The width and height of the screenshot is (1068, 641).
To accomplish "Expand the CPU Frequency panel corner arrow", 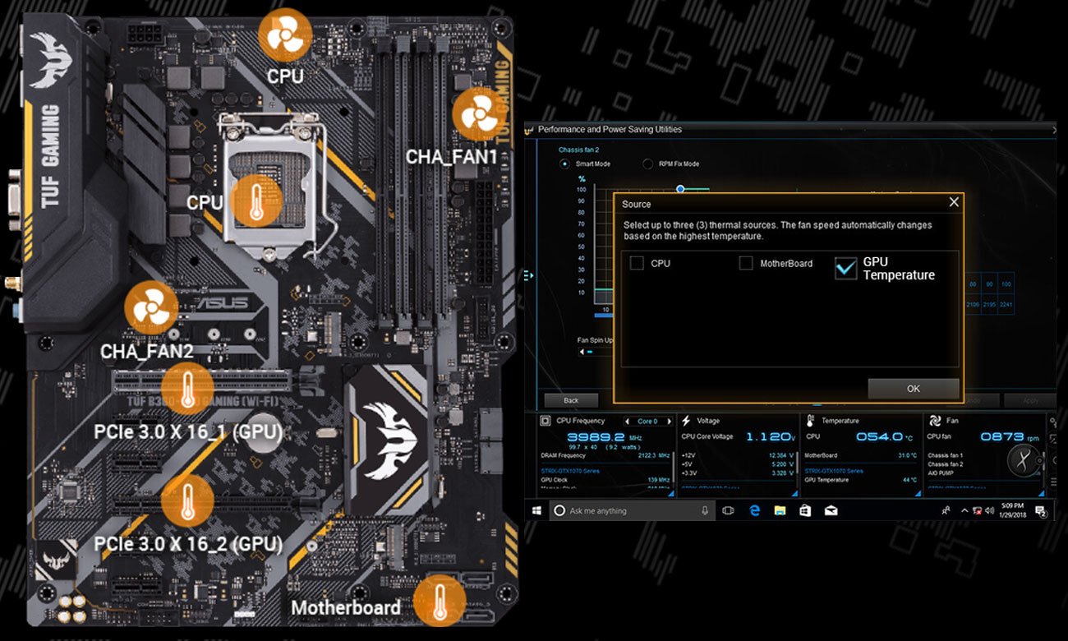I will [671, 492].
